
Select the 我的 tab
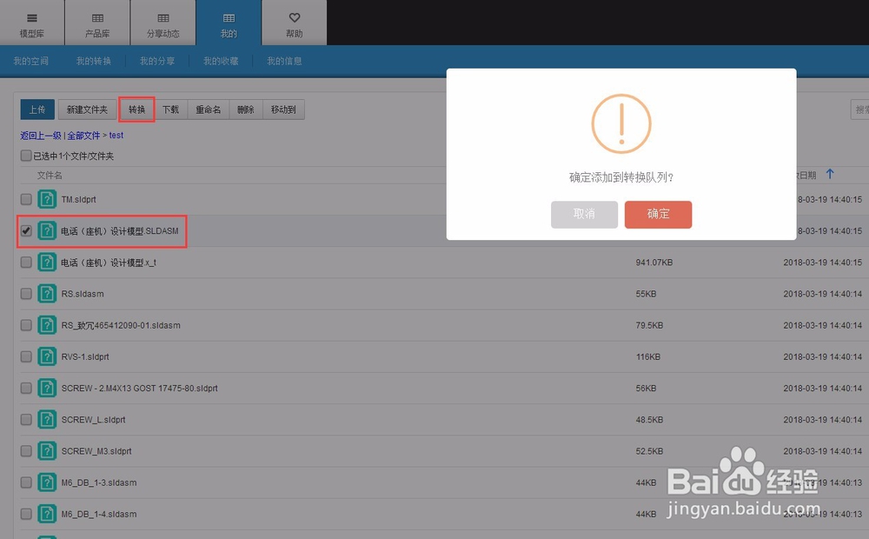point(229,23)
